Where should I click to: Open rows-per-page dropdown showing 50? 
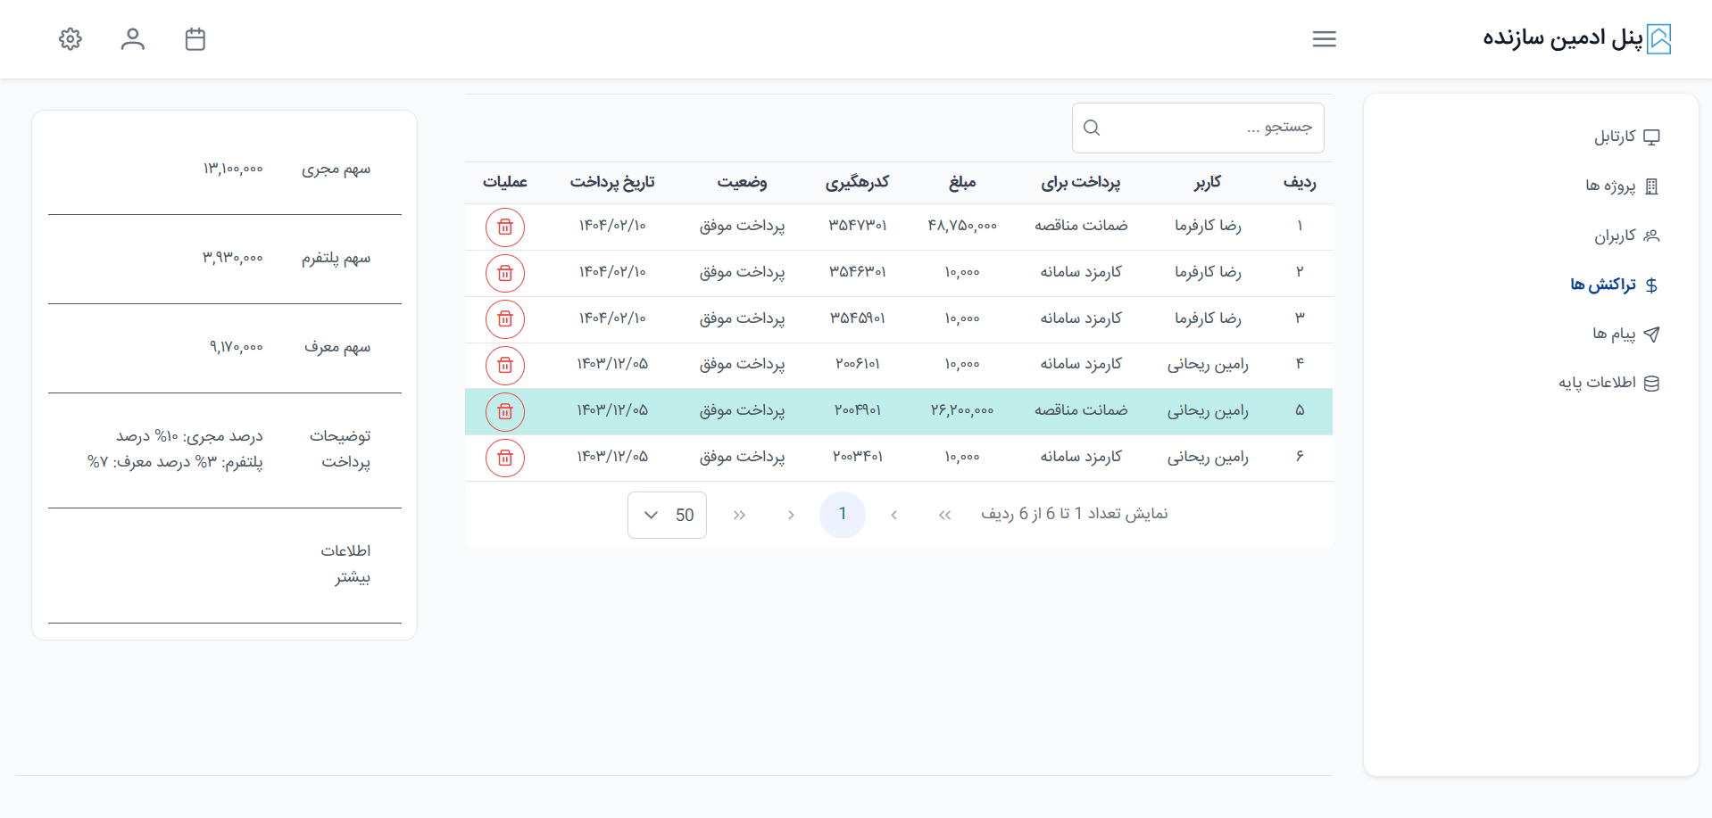coord(667,515)
